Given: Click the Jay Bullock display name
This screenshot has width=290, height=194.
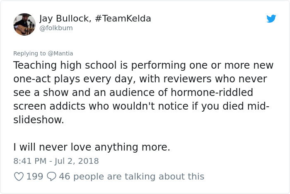Looking at the screenshot, I should point(64,19).
